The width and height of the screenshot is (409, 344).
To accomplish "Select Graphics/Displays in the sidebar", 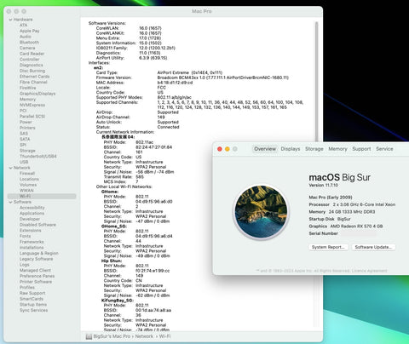I will (x=37, y=94).
